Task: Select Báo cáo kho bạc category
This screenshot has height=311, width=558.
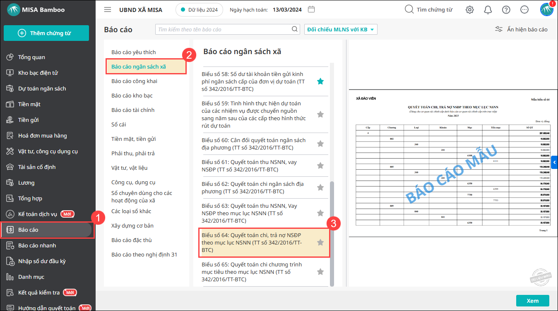Action: click(x=132, y=95)
